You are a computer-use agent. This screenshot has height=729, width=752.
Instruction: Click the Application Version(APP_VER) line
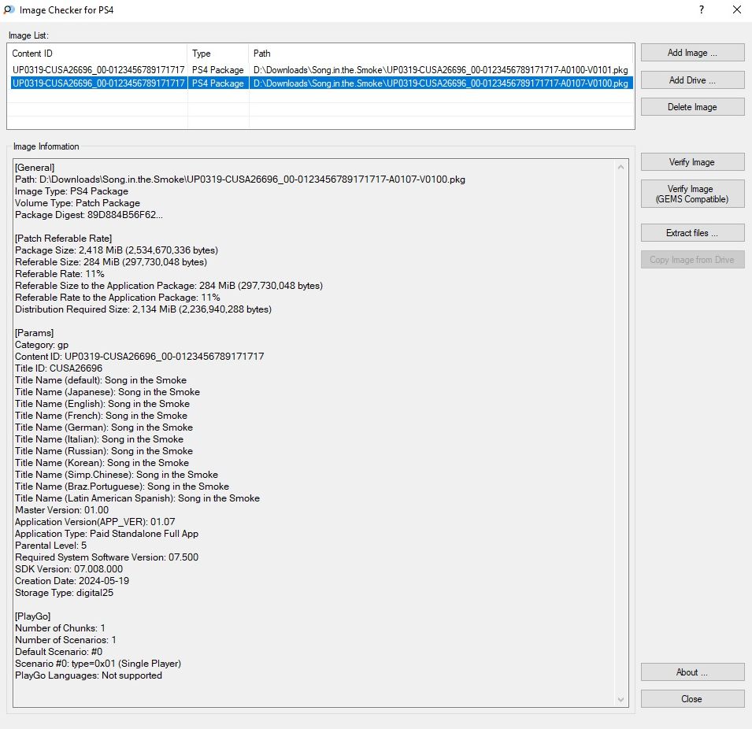pos(95,522)
